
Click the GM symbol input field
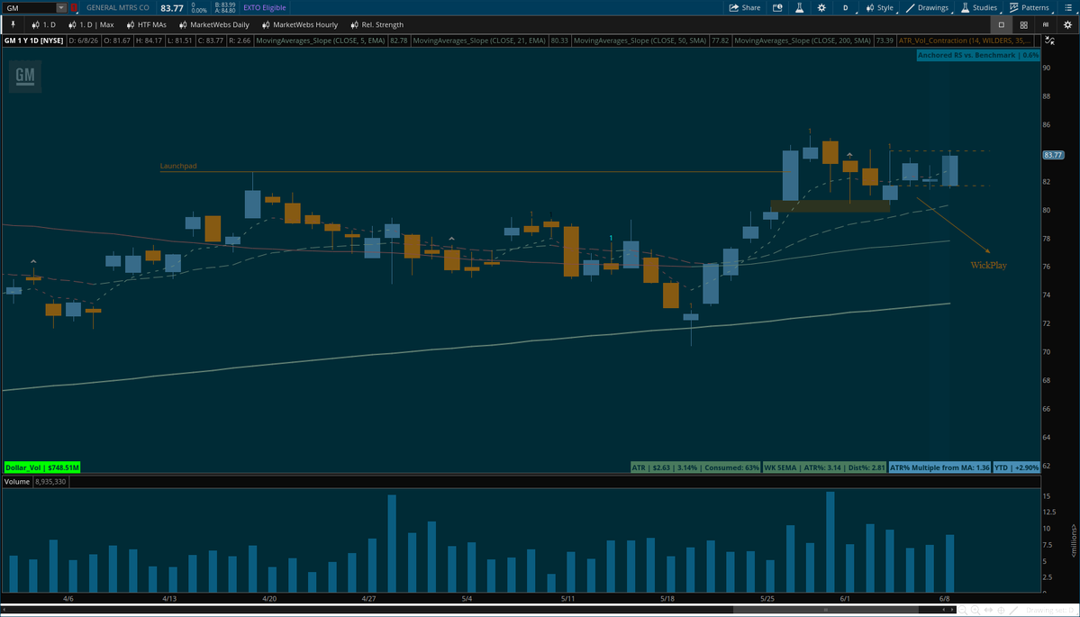29,7
